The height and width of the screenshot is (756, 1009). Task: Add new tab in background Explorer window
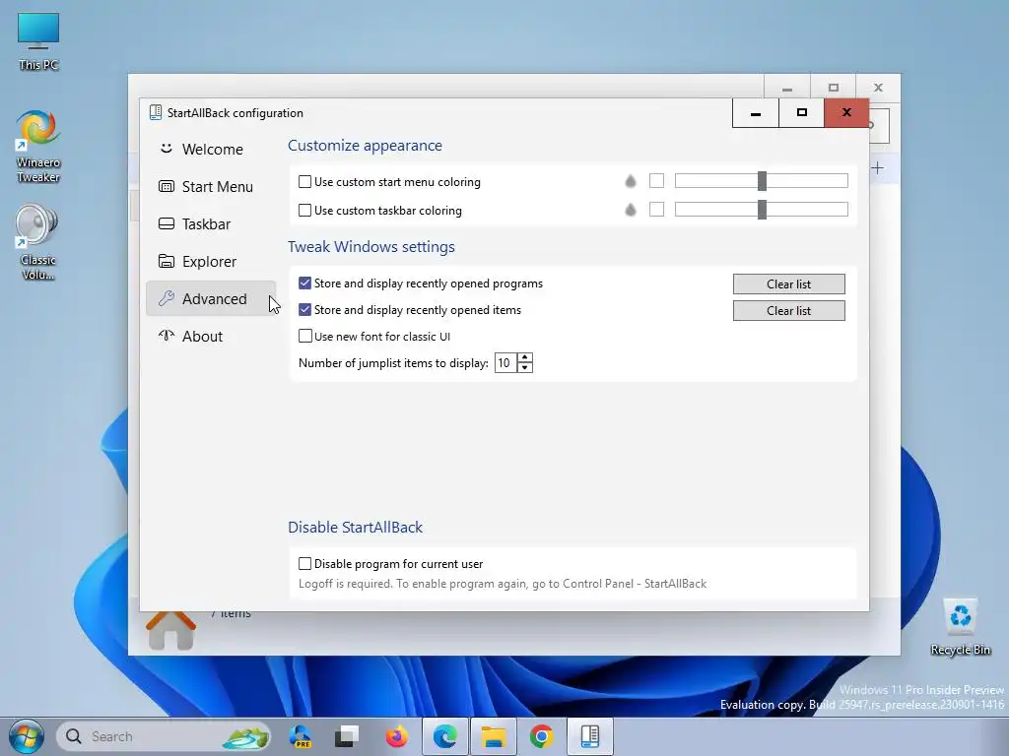878,168
